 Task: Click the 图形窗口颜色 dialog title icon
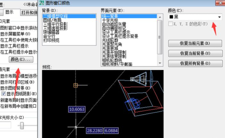point(42,3)
